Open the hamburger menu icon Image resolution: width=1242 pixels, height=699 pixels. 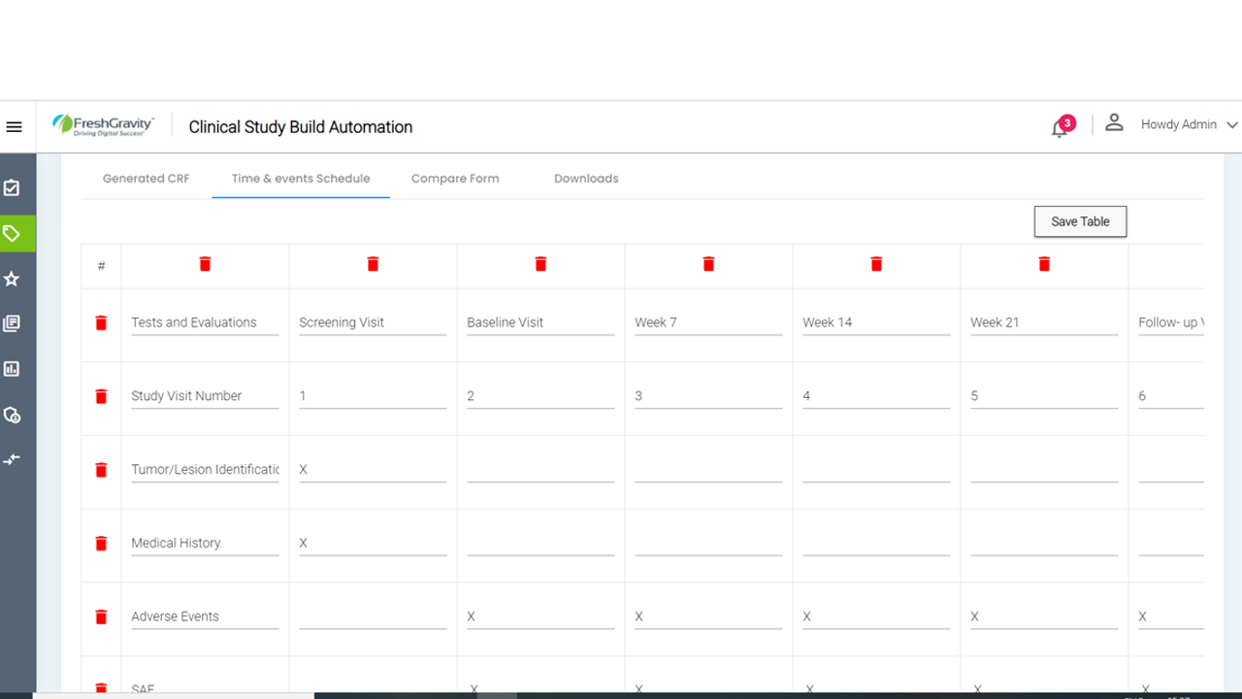point(14,127)
